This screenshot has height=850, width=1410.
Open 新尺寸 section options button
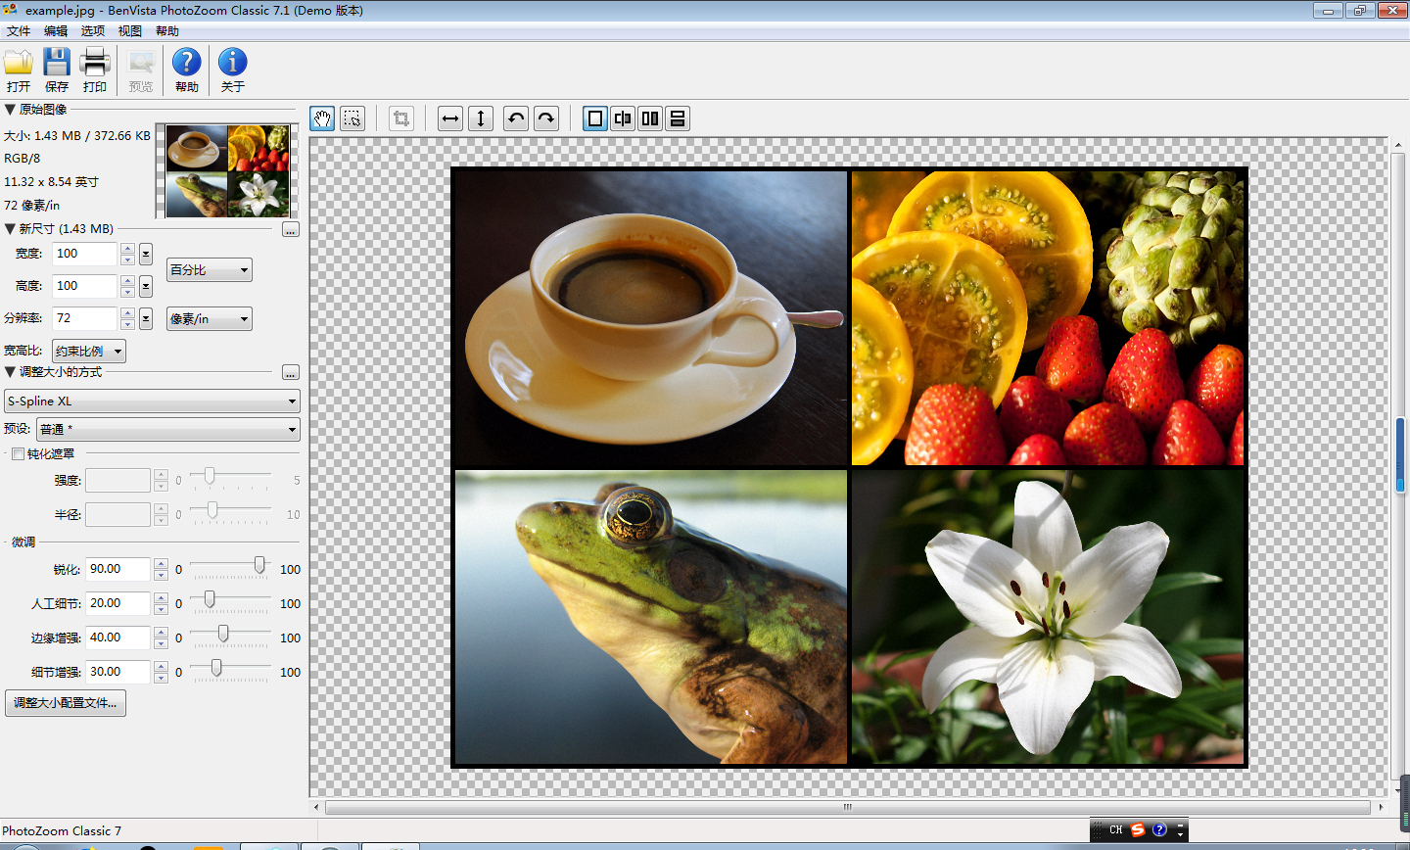tap(290, 230)
